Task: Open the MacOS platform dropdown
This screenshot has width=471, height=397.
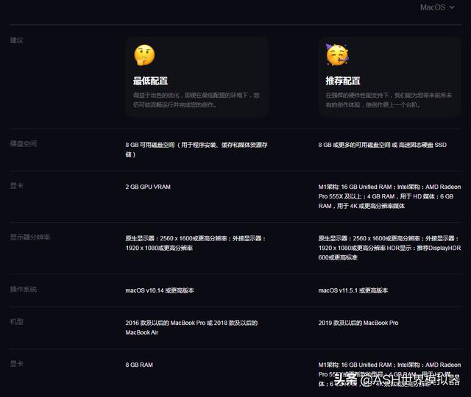Action: pyautogui.click(x=437, y=7)
